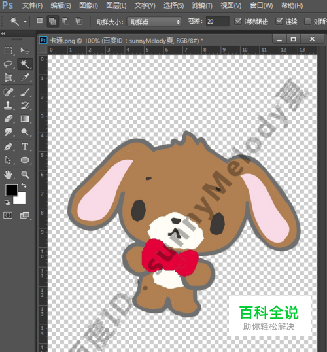Open the Window (W) menu

click(x=262, y=5)
